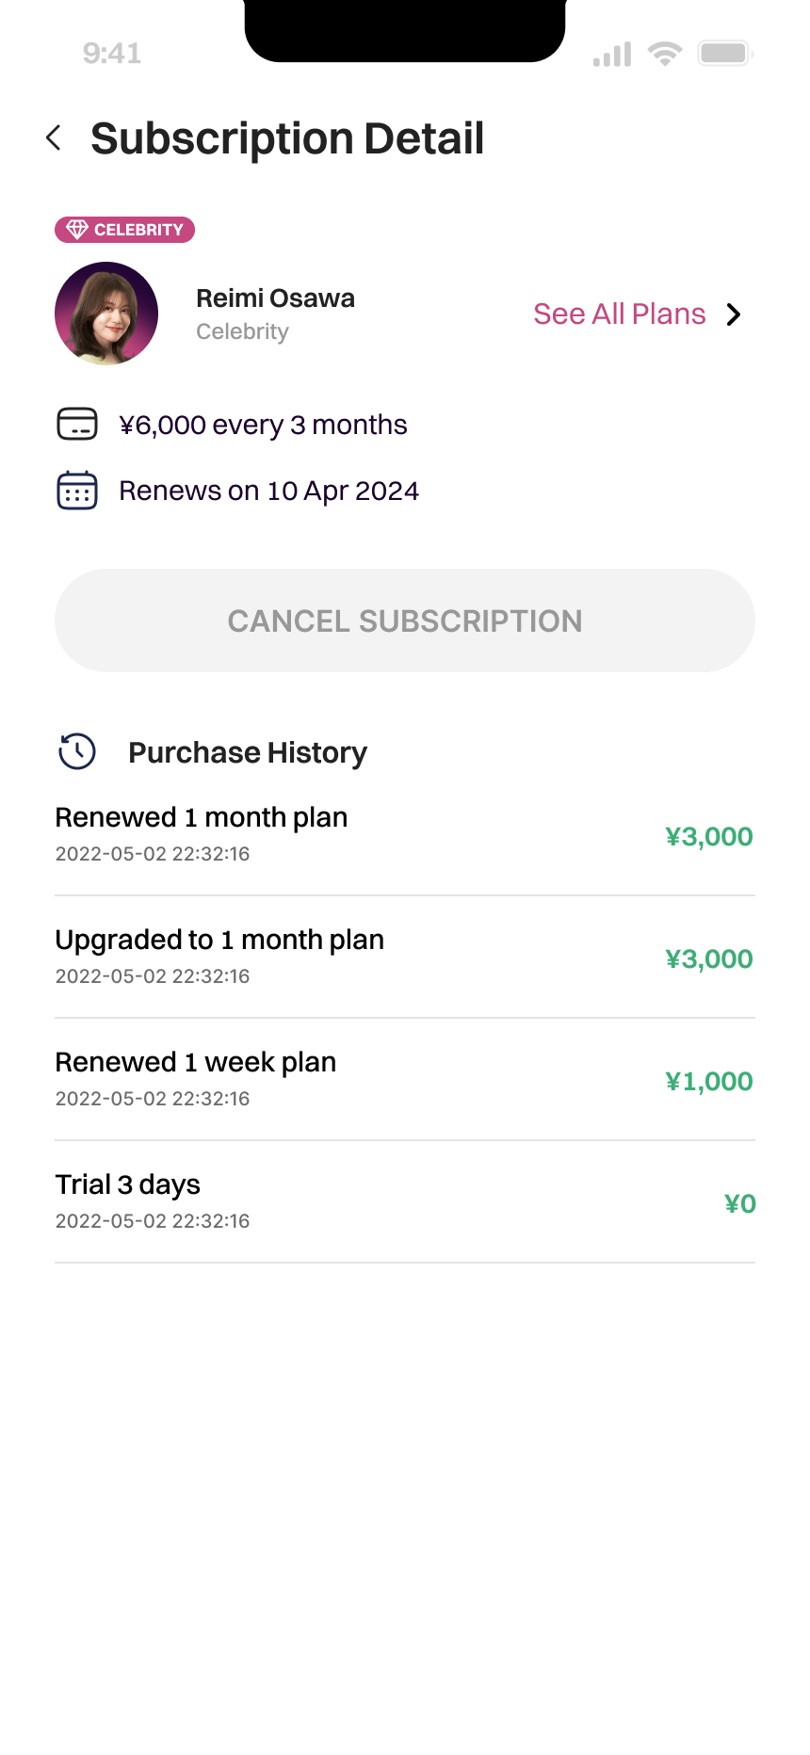Viewport: 810px width, 1755px height.
Task: Tap the ¥1,000 amount
Action: coord(709,1081)
